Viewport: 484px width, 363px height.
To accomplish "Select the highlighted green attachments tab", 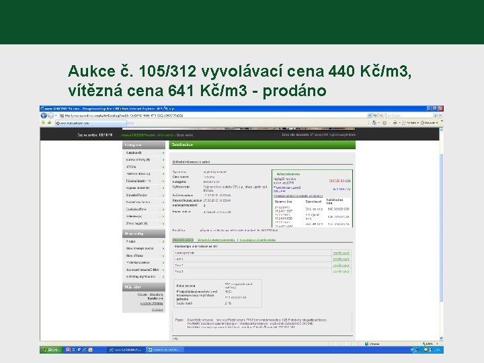I will [x=183, y=240].
